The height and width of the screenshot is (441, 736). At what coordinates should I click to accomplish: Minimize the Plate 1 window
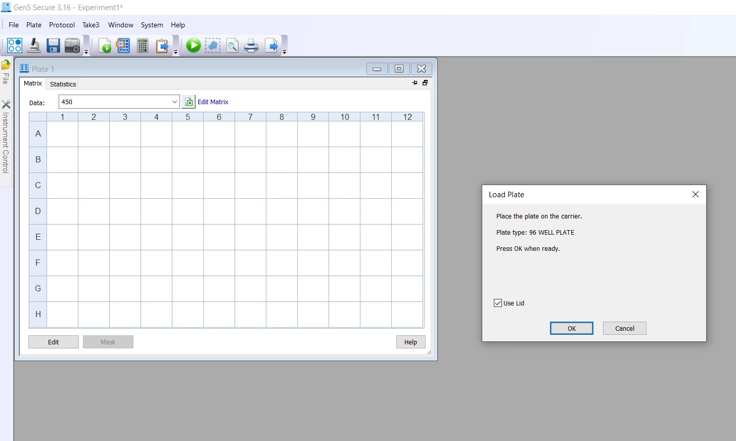pyautogui.click(x=377, y=69)
